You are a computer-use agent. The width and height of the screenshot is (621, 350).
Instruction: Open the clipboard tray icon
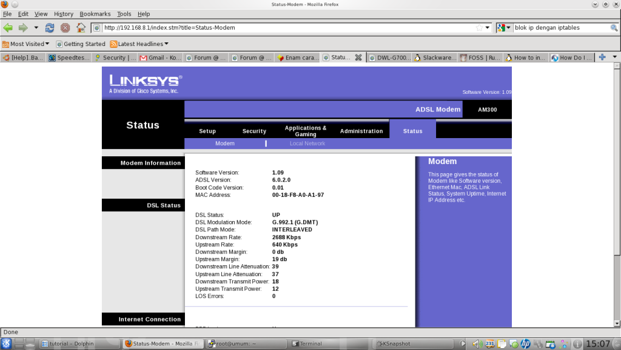click(502, 344)
